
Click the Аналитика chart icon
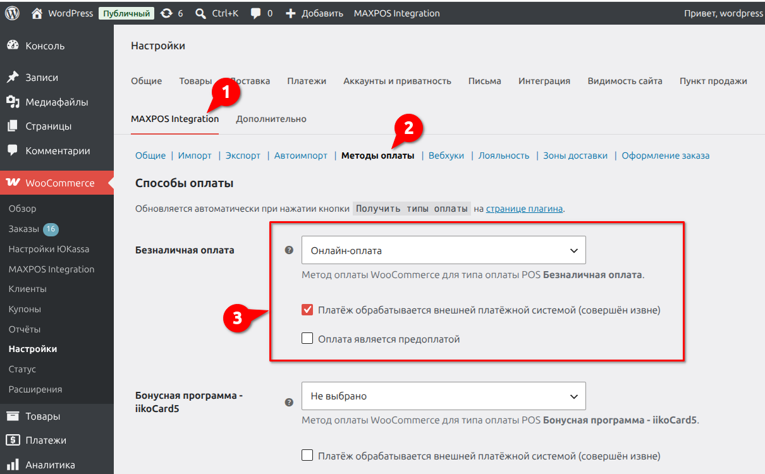13,465
